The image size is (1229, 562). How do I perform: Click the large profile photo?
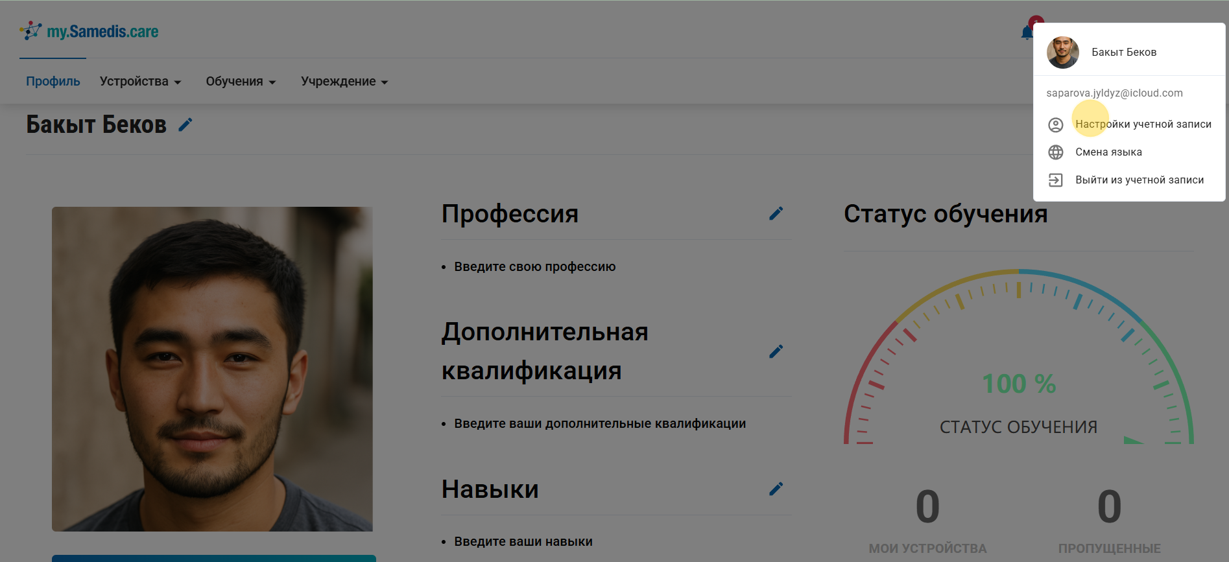point(212,369)
